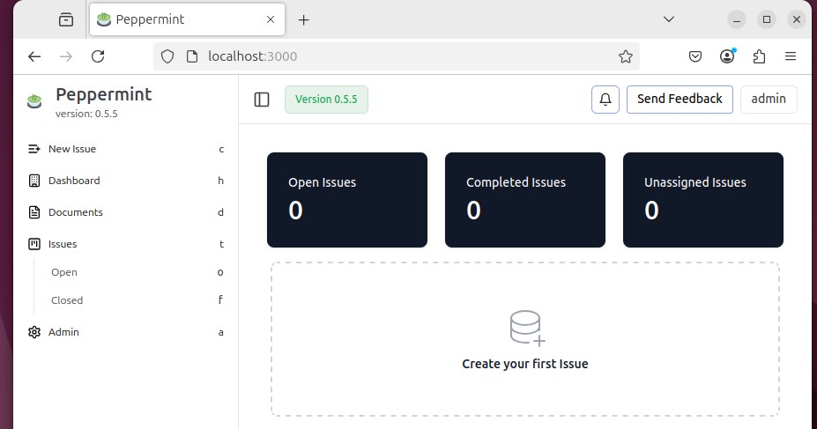Click the Send Feedback button

pos(680,99)
